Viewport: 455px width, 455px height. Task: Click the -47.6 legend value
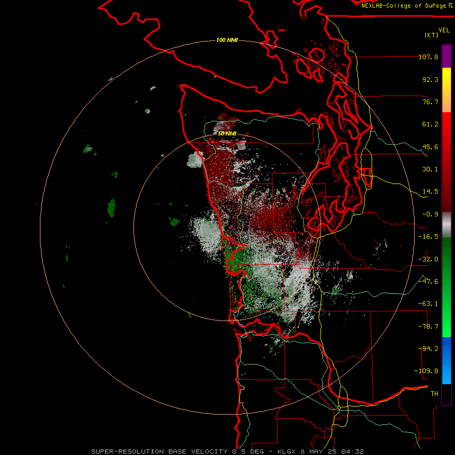[428, 282]
